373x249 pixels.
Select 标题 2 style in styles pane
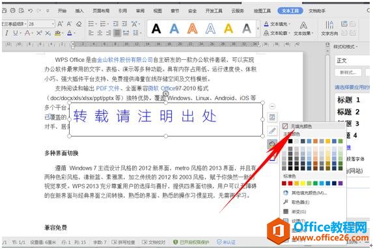click(348, 112)
